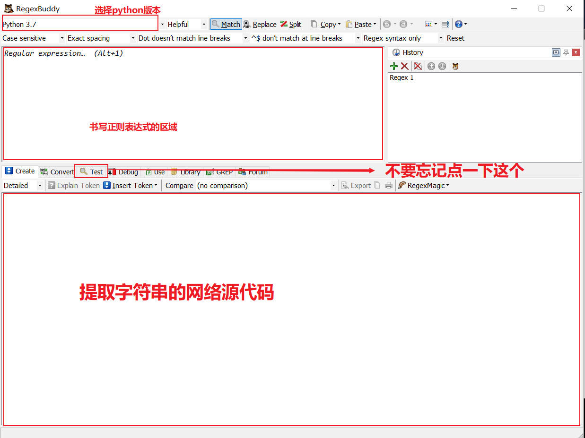Switch to the Convert tab
Screen dimensions: 585x438
pyautogui.click(x=57, y=172)
